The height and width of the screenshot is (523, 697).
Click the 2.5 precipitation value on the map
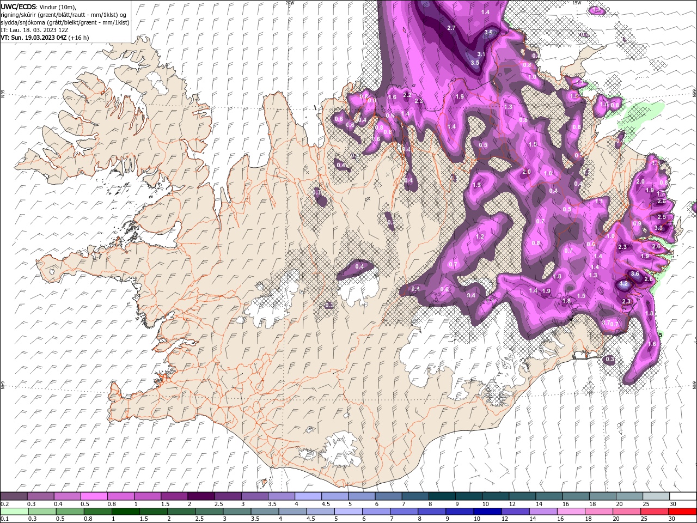[662, 217]
